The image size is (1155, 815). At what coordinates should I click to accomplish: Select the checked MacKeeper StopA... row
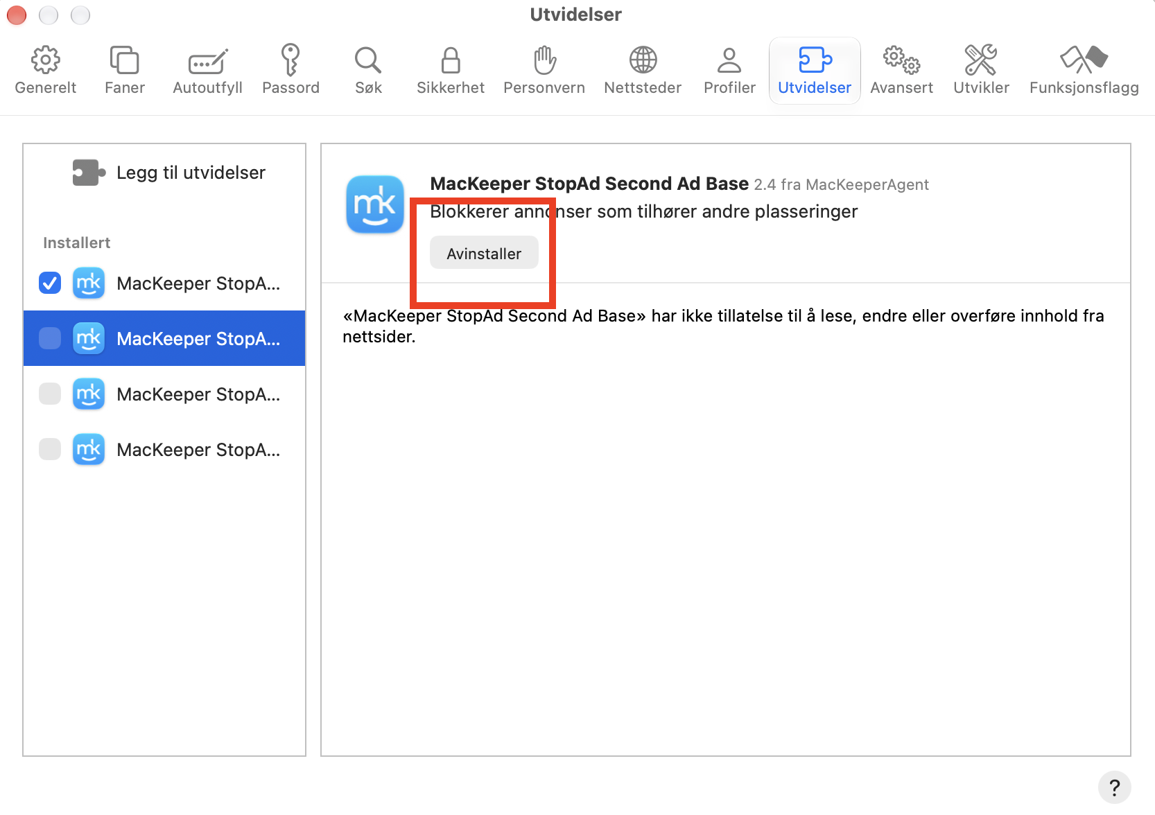tap(164, 283)
